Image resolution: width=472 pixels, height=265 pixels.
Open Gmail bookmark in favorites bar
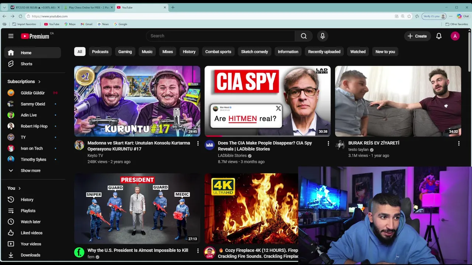[x=87, y=24]
